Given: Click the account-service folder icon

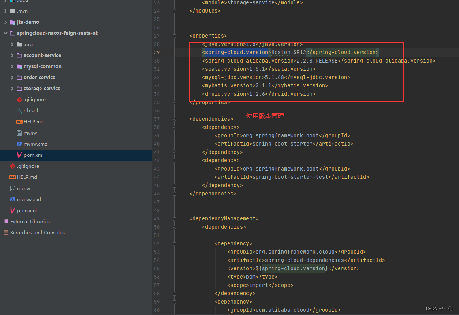Looking at the screenshot, I should pos(19,55).
